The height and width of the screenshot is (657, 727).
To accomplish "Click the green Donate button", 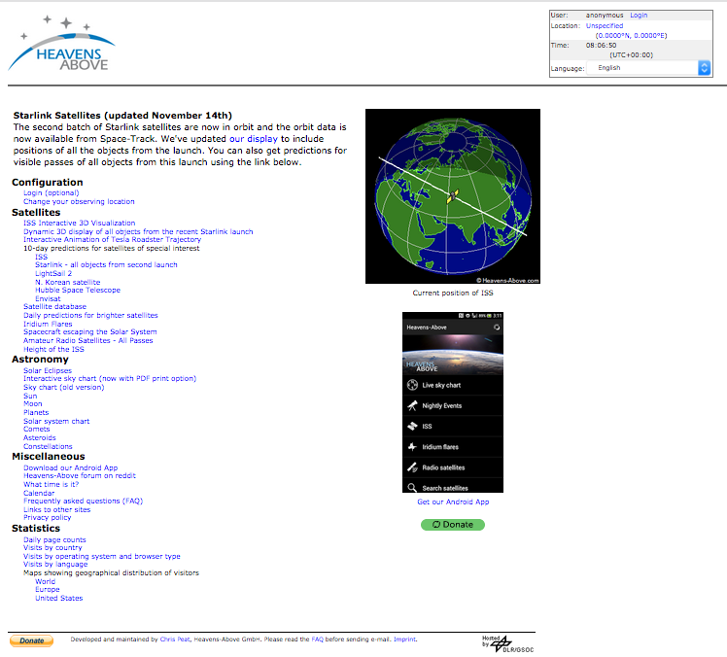I will click(x=453, y=525).
